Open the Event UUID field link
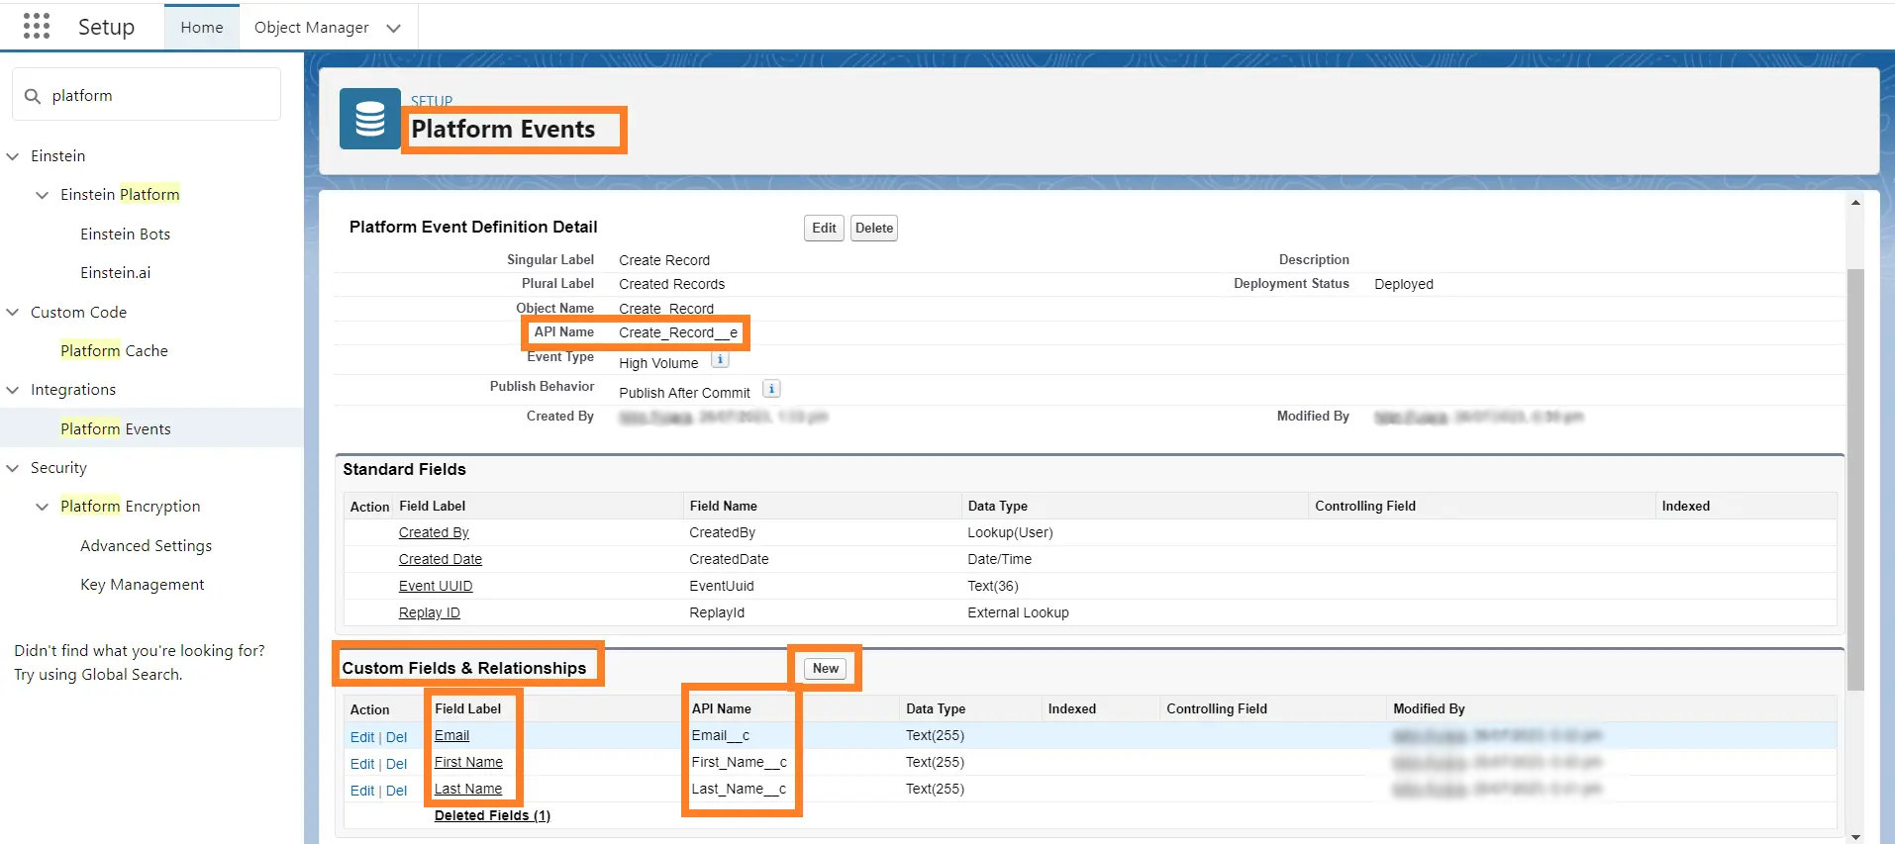1895x844 pixels. coord(436,587)
